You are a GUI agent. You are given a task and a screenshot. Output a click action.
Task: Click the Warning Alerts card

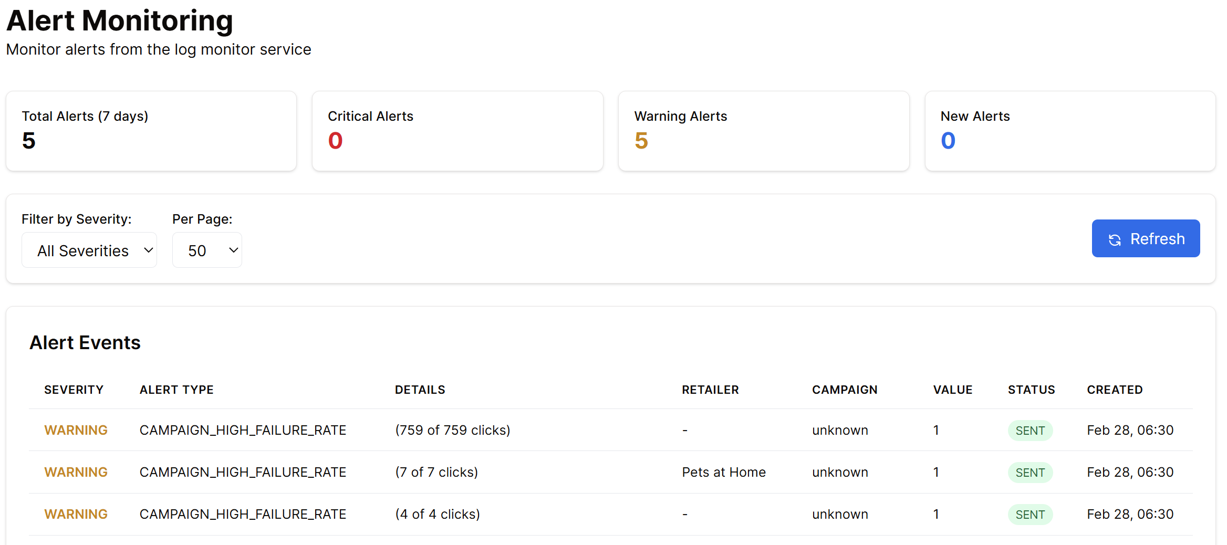coord(764,131)
